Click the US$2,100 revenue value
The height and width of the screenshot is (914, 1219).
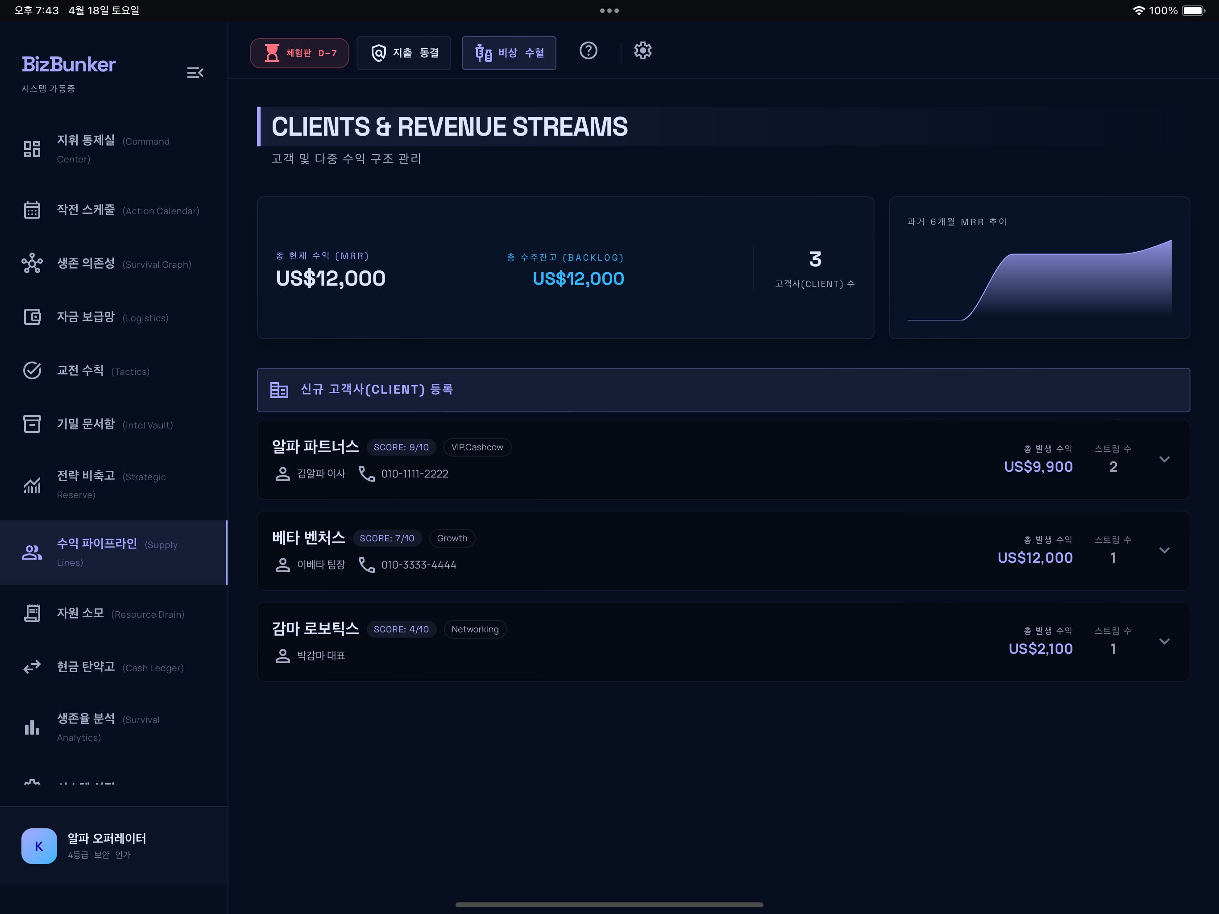[x=1040, y=648]
